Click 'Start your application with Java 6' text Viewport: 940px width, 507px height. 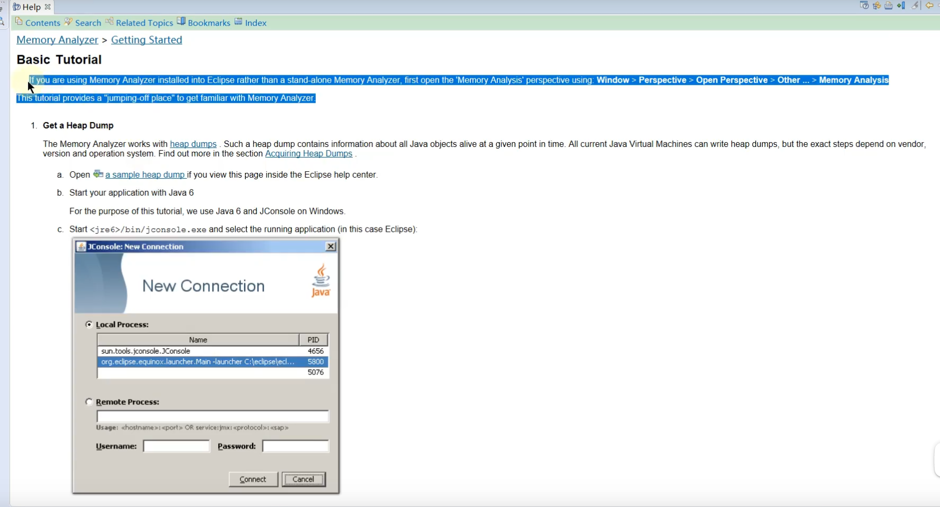click(x=132, y=193)
